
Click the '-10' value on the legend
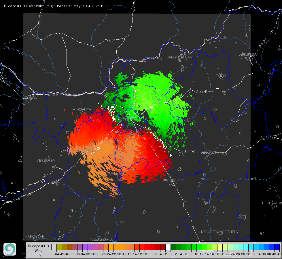point(144,254)
